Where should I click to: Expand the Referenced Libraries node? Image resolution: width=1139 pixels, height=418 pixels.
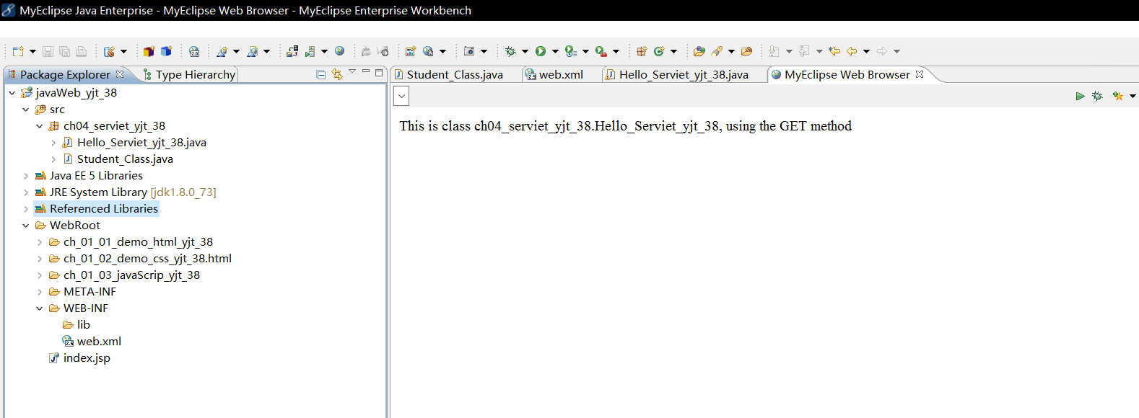point(25,209)
